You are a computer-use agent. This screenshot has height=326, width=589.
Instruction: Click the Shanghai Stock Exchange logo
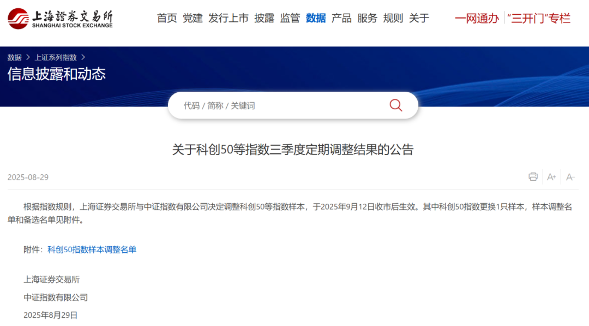point(59,17)
